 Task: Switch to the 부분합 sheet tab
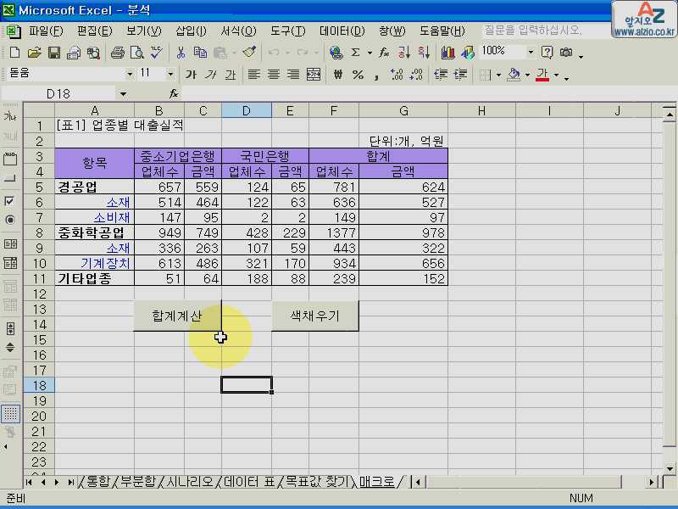(137, 482)
